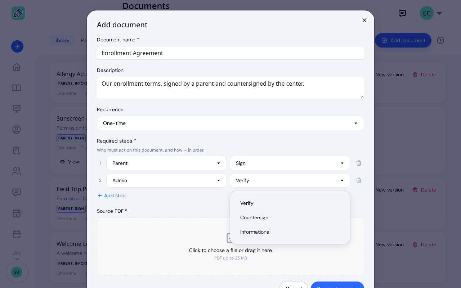This screenshot has height=288, width=461.
Task: Open the messages icon in top bar
Action: 402,13
